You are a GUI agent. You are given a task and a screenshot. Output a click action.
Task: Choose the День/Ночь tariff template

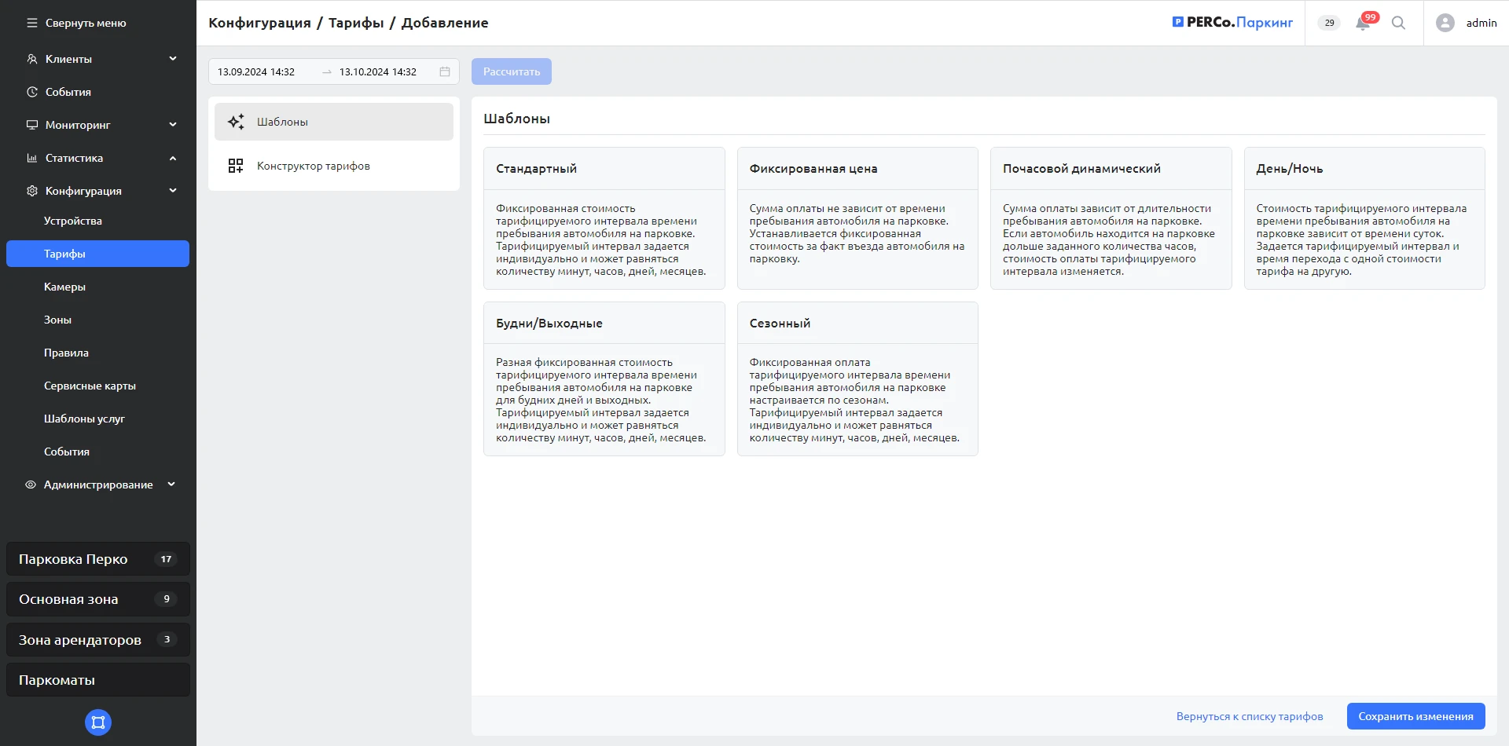point(1364,218)
